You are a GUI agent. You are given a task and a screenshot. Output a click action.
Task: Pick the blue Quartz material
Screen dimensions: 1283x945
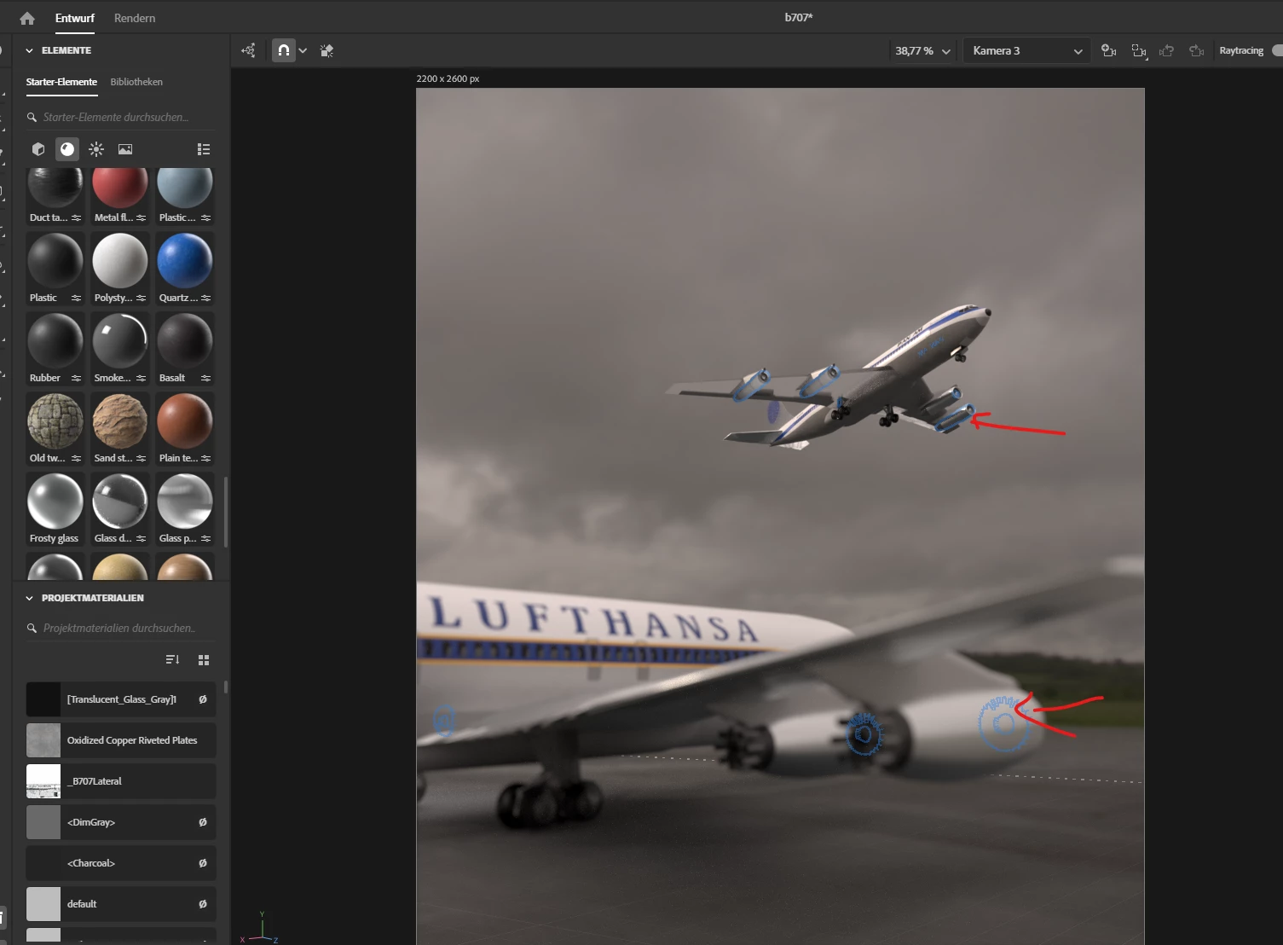click(185, 261)
